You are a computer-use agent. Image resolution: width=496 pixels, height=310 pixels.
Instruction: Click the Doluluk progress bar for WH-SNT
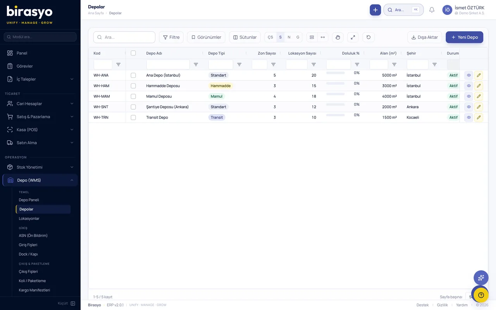pyautogui.click(x=335, y=105)
